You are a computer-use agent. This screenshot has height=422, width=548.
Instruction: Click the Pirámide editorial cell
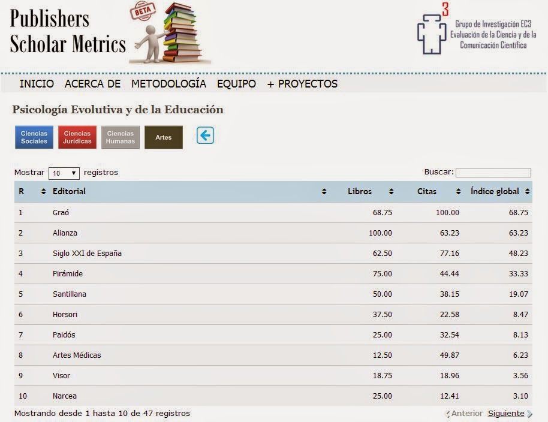tap(68, 273)
